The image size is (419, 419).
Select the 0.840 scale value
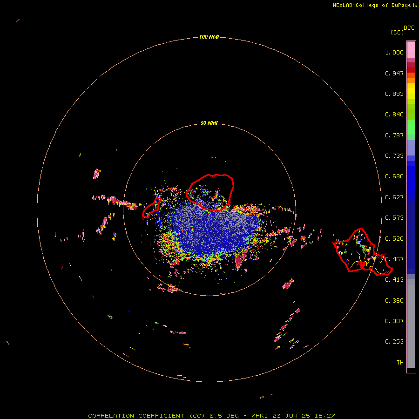(x=394, y=115)
